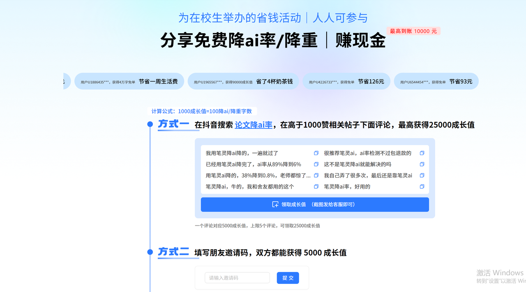
Task: Click the 方式一 step heading
Action: point(173,124)
